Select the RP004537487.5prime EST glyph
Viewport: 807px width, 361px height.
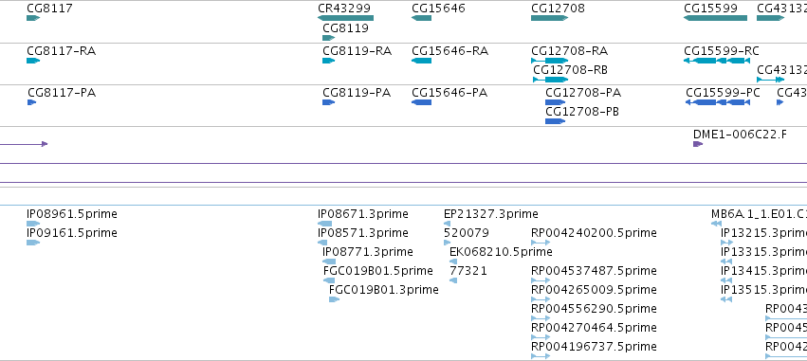click(x=541, y=280)
